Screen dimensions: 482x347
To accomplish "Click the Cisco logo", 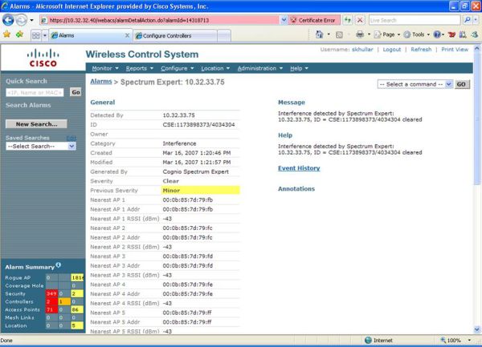I will coord(43,58).
